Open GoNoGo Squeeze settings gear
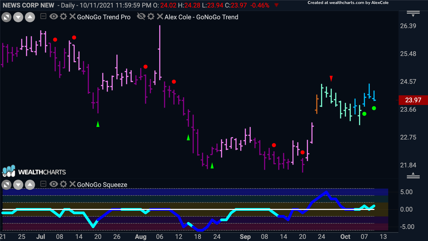Screen dimensions: 428x241 63,184
